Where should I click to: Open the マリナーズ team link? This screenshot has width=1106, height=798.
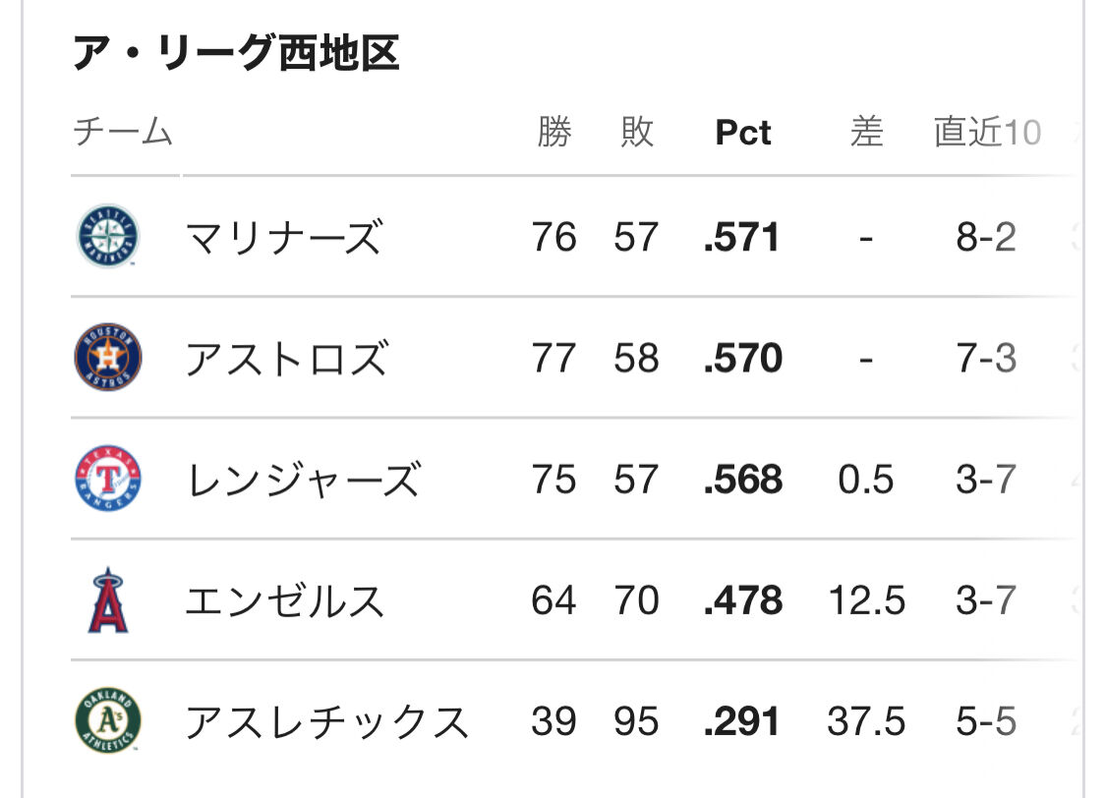[x=283, y=237]
